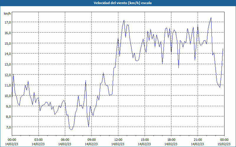The image size is (236, 147).
Task: Click the 21:00 time axis label
Action: click(x=198, y=140)
